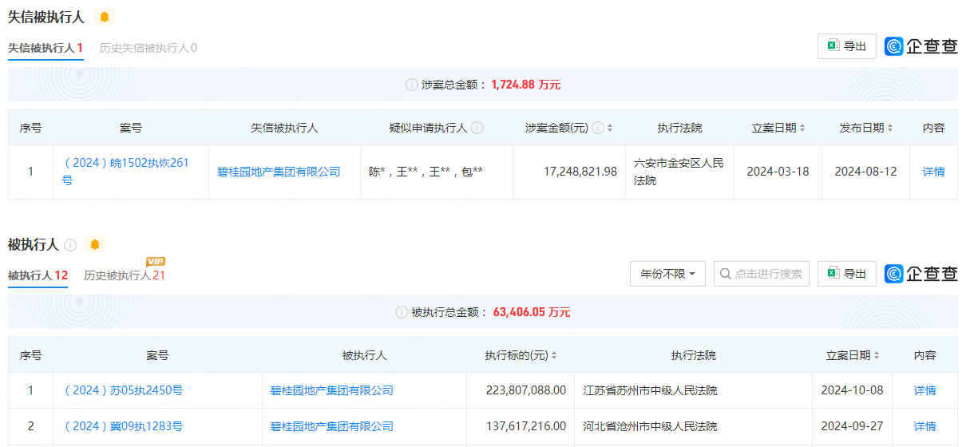
Task: Click date cell 2024-09-27
Action: pyautogui.click(x=853, y=426)
